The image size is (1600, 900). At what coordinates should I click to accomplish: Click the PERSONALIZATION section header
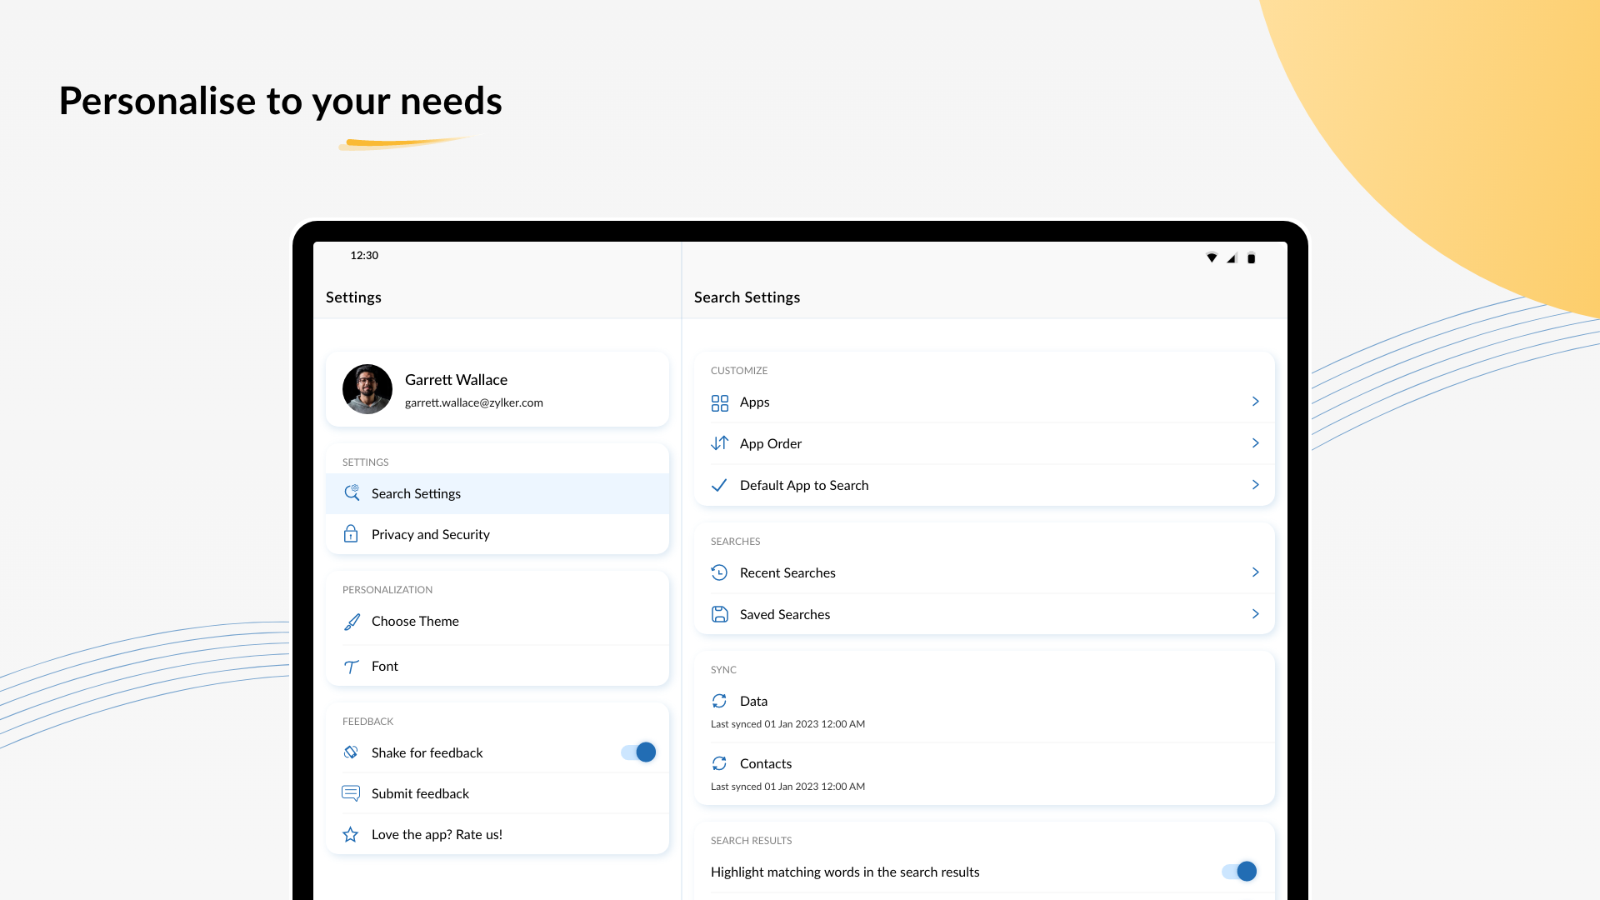[387, 590]
